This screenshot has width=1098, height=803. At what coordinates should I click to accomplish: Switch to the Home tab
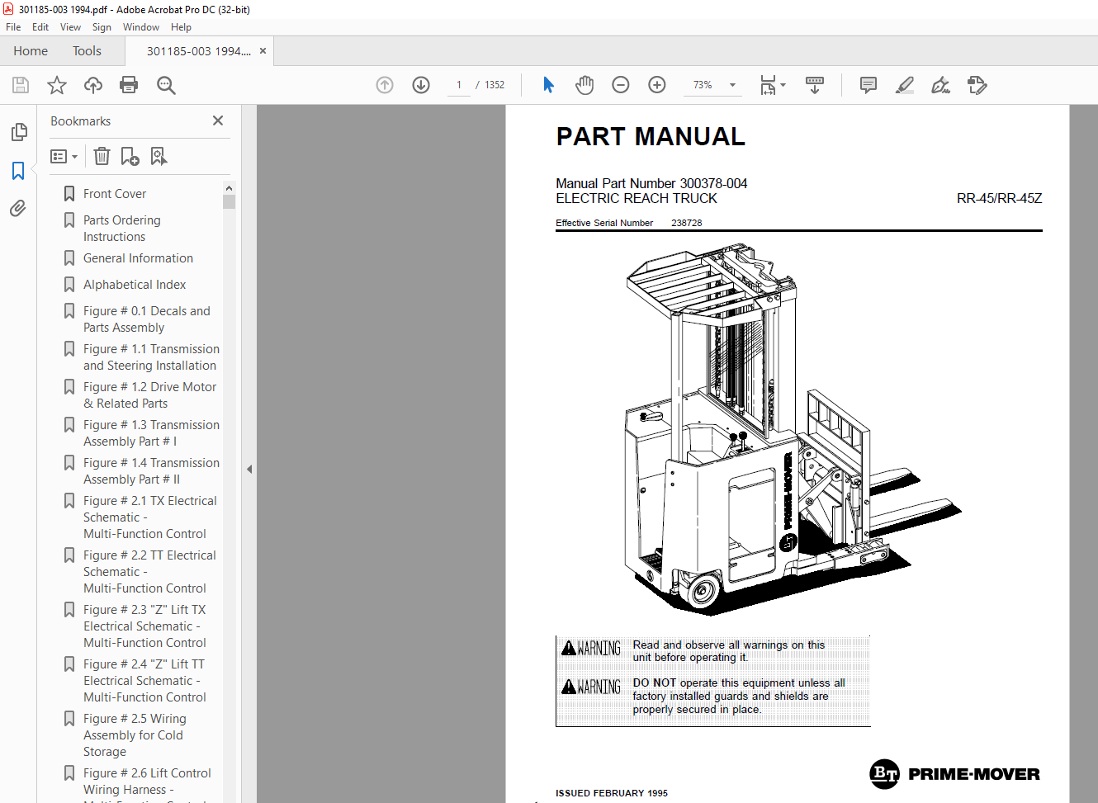pos(31,51)
